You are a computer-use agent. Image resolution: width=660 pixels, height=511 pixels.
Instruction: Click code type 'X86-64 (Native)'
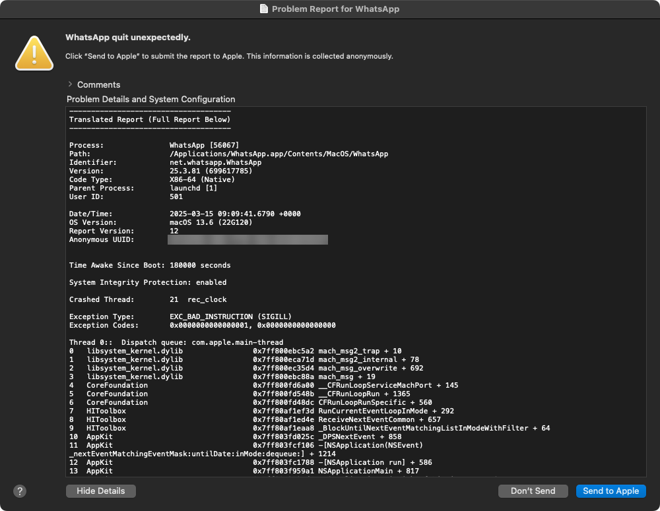pyautogui.click(x=202, y=179)
